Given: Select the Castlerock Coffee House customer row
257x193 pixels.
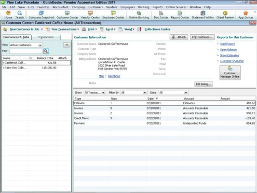Looking at the screenshot, I should click(x=36, y=63).
